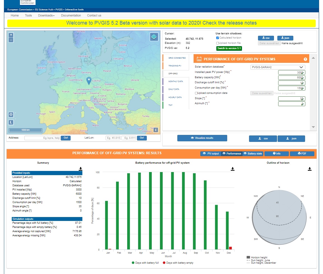
Task: Show Info for results
Action: click(276, 153)
